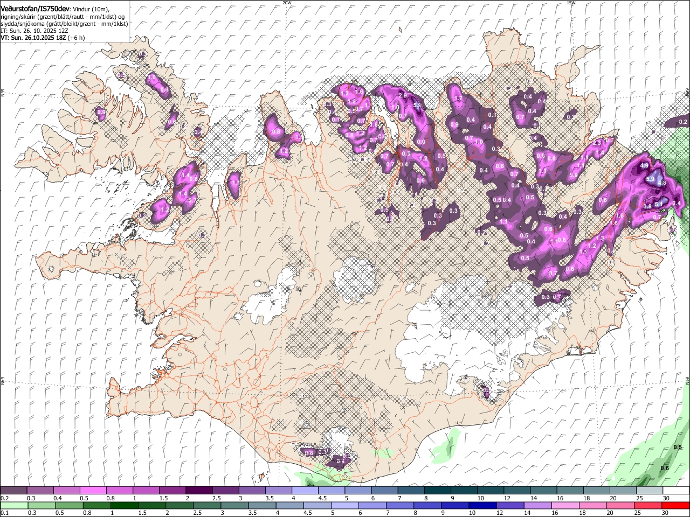Click the 'IT: Sun. 26. 10. 2025 12Z' line
The width and height of the screenshot is (690, 517).
34,31
